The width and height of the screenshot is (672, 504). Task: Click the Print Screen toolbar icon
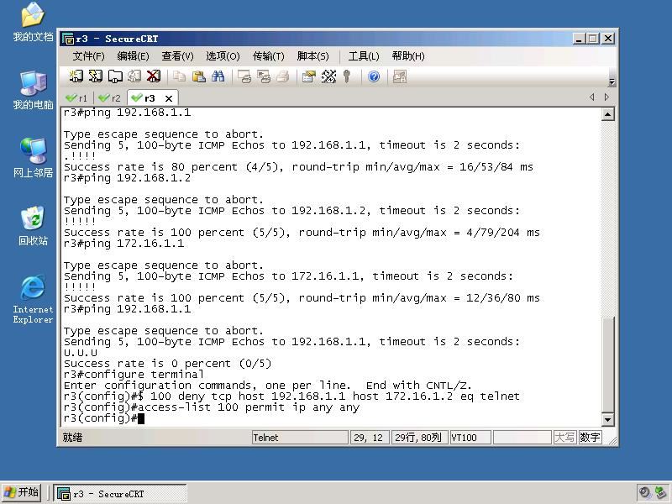[244, 76]
